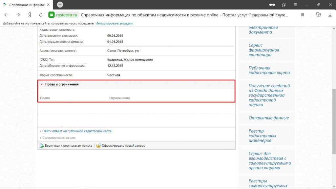Click the green secure lock icon
The width and height of the screenshot is (336, 189).
point(52,15)
